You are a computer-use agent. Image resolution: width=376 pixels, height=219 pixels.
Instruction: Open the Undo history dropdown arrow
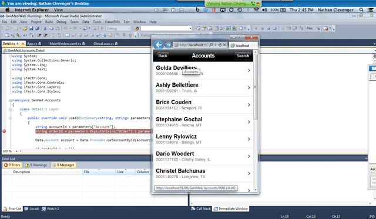[70, 28]
